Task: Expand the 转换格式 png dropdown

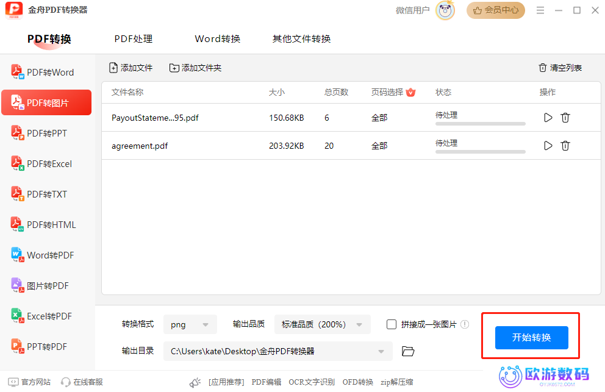Action: (190, 324)
